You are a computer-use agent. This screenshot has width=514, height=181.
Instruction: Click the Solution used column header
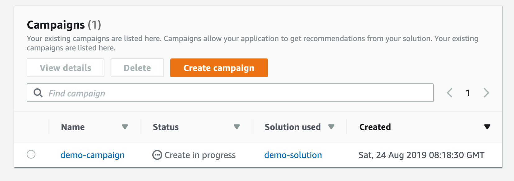[x=292, y=127]
